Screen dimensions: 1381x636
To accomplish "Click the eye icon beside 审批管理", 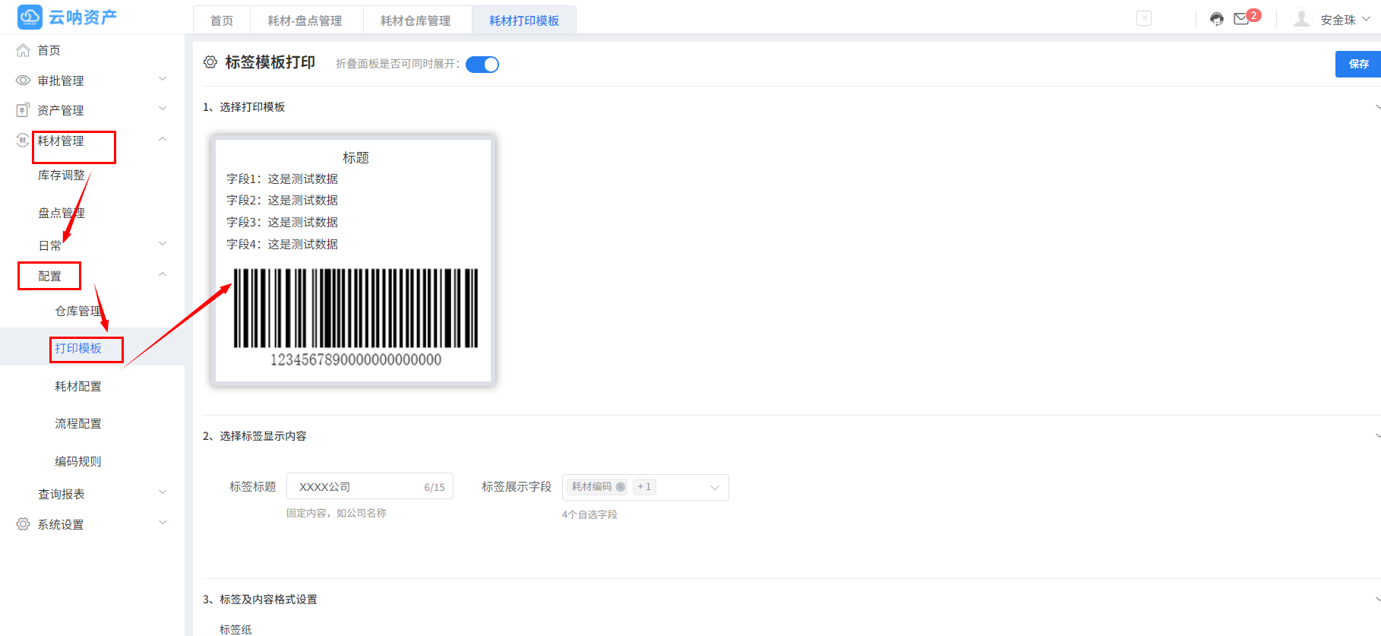I will click(24, 81).
